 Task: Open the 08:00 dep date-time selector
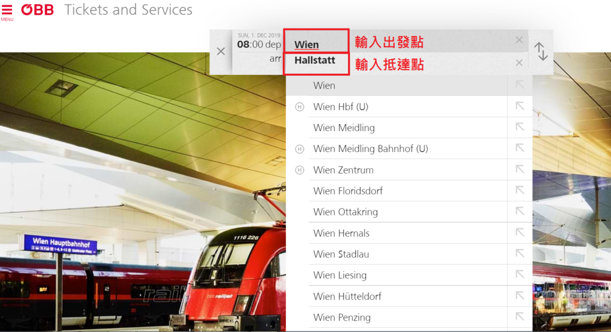(x=259, y=41)
